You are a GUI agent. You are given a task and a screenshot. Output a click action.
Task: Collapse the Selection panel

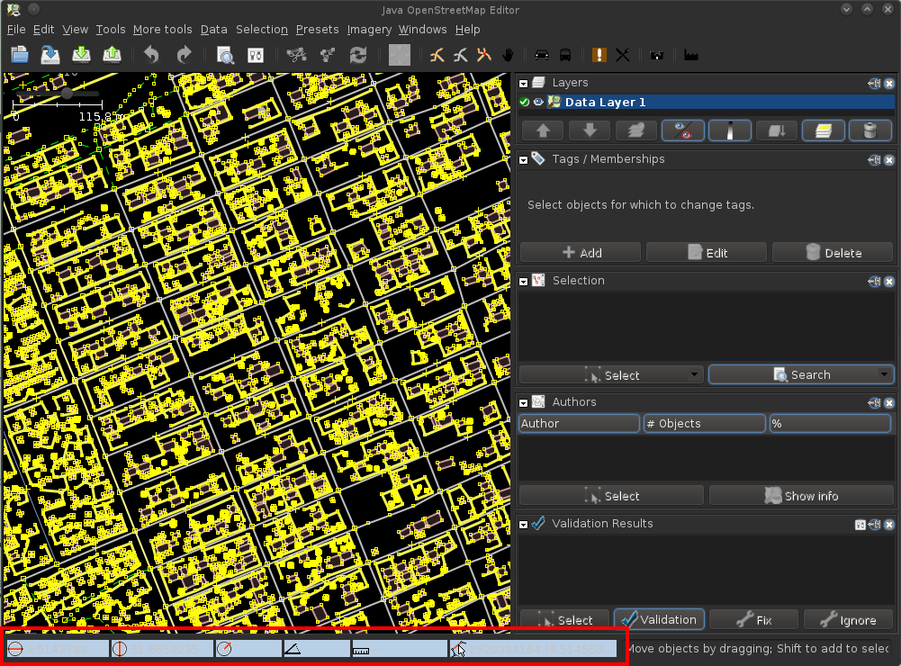coord(524,282)
